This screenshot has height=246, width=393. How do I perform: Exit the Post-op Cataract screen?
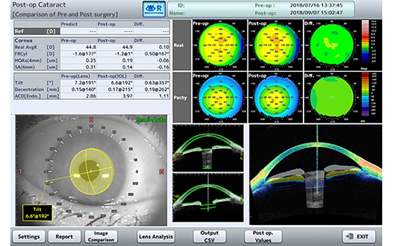pos(359,237)
